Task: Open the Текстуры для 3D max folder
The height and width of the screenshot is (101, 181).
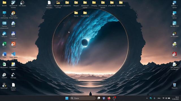Action: [x=58, y=4]
